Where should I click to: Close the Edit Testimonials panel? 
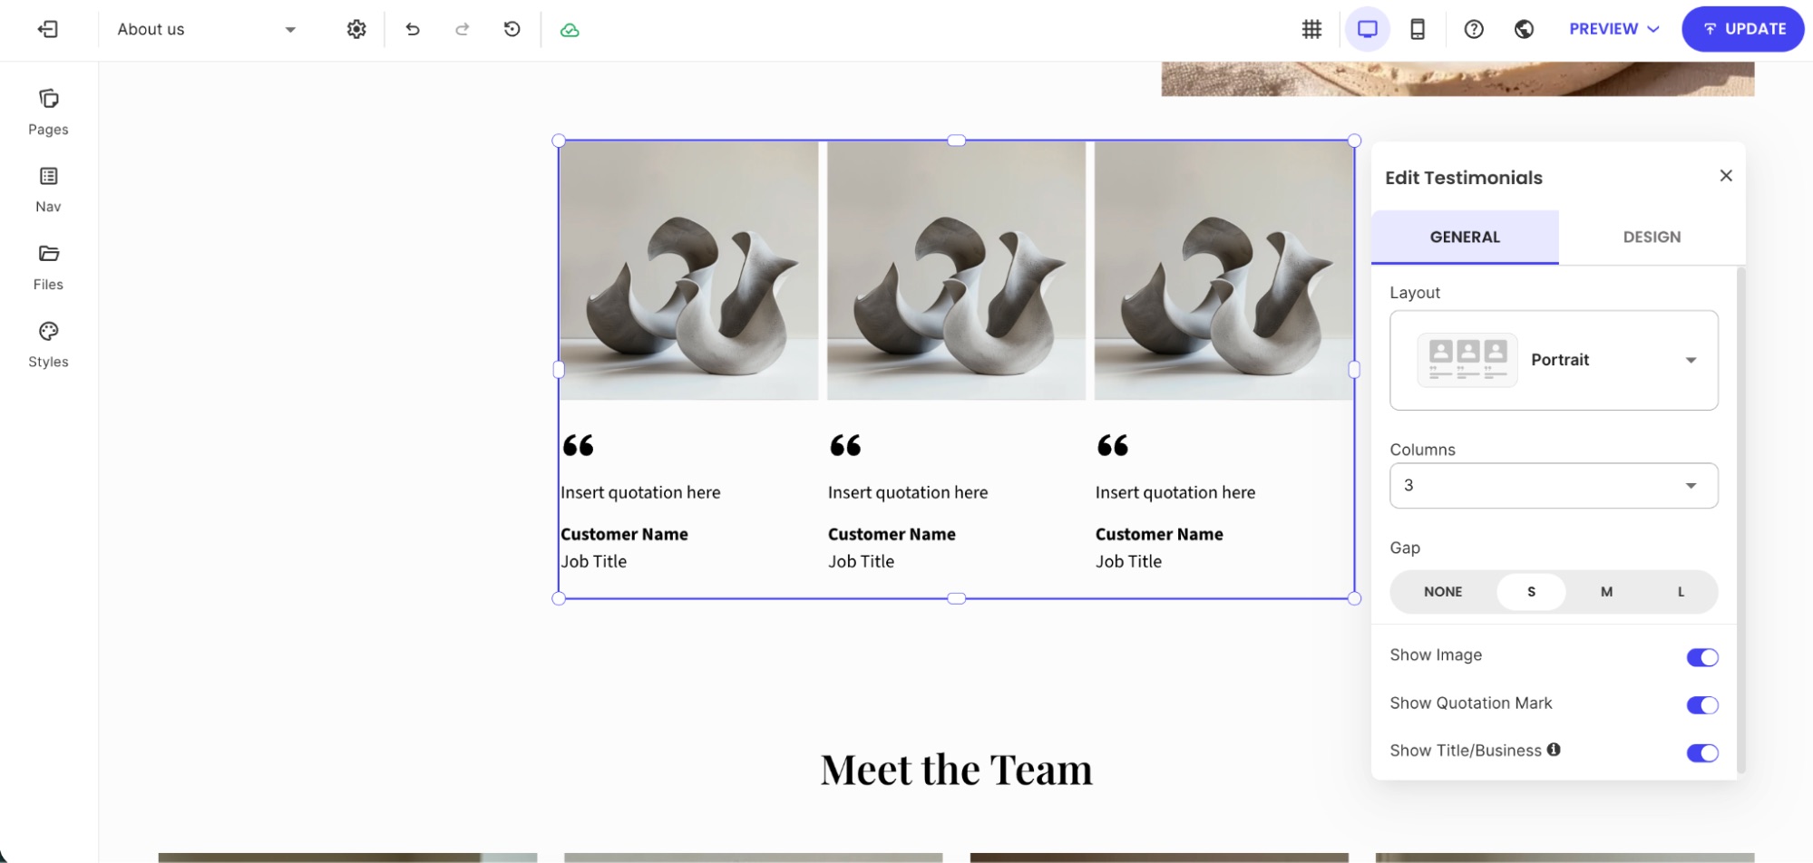(x=1726, y=176)
